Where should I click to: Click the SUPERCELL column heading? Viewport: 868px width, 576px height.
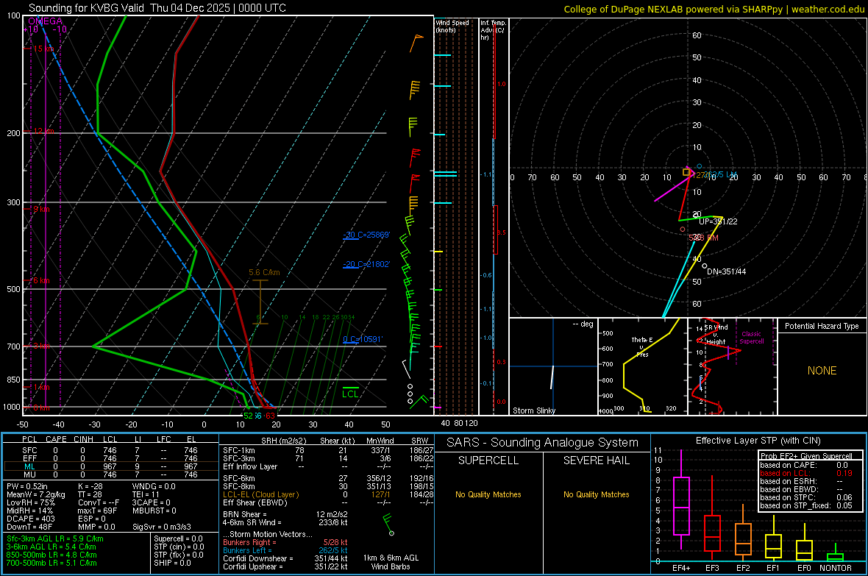pyautogui.click(x=488, y=461)
